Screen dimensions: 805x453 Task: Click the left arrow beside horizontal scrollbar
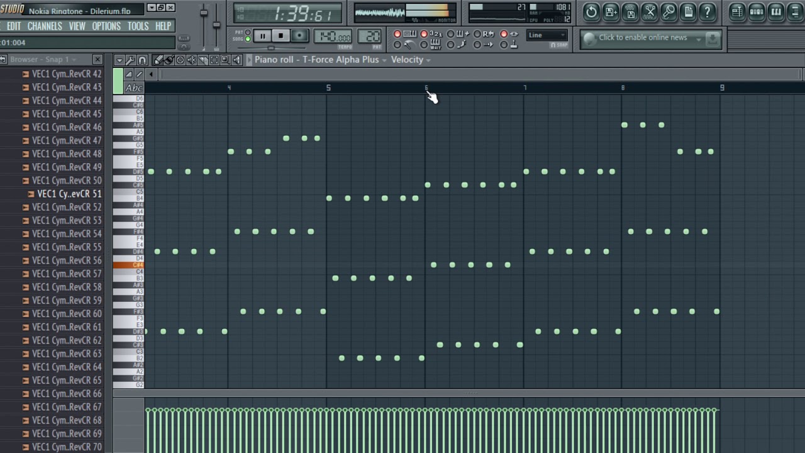[151, 74]
